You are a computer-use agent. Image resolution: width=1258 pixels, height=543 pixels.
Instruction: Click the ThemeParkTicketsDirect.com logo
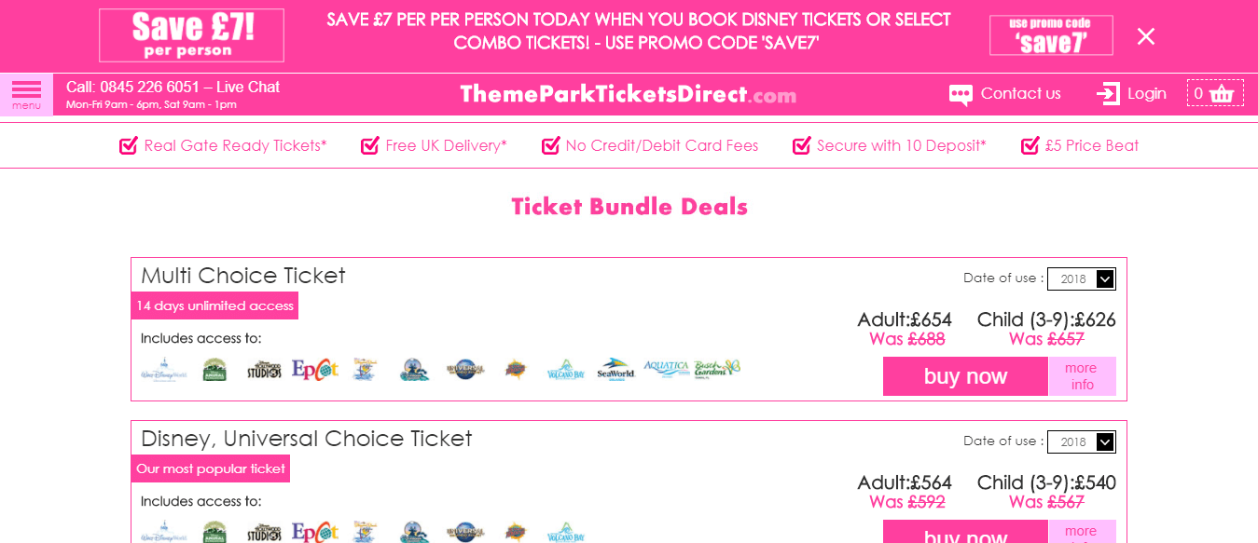pyautogui.click(x=629, y=94)
